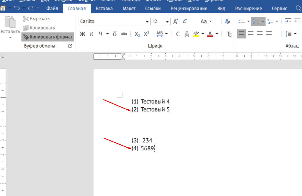Click the tab stop selector at ruler corner
This screenshot has height=196, width=302.
coord(3,56)
